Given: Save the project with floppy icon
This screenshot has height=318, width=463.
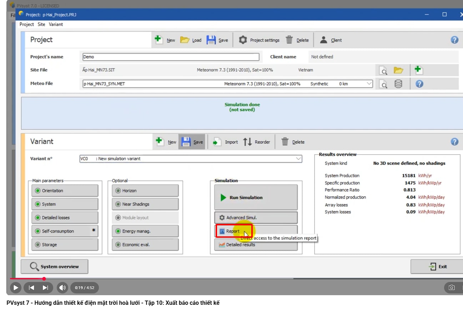Looking at the screenshot, I should click(x=217, y=40).
